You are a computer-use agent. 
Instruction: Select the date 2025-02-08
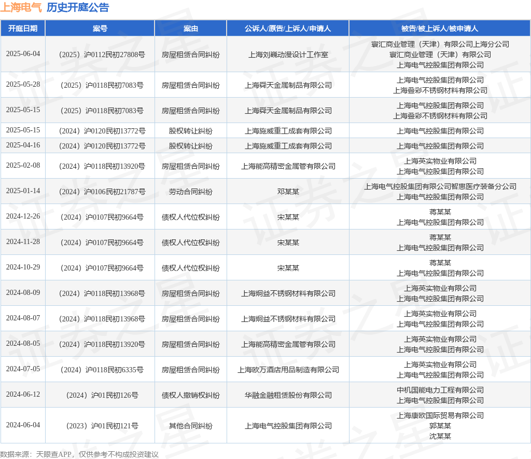point(23,166)
